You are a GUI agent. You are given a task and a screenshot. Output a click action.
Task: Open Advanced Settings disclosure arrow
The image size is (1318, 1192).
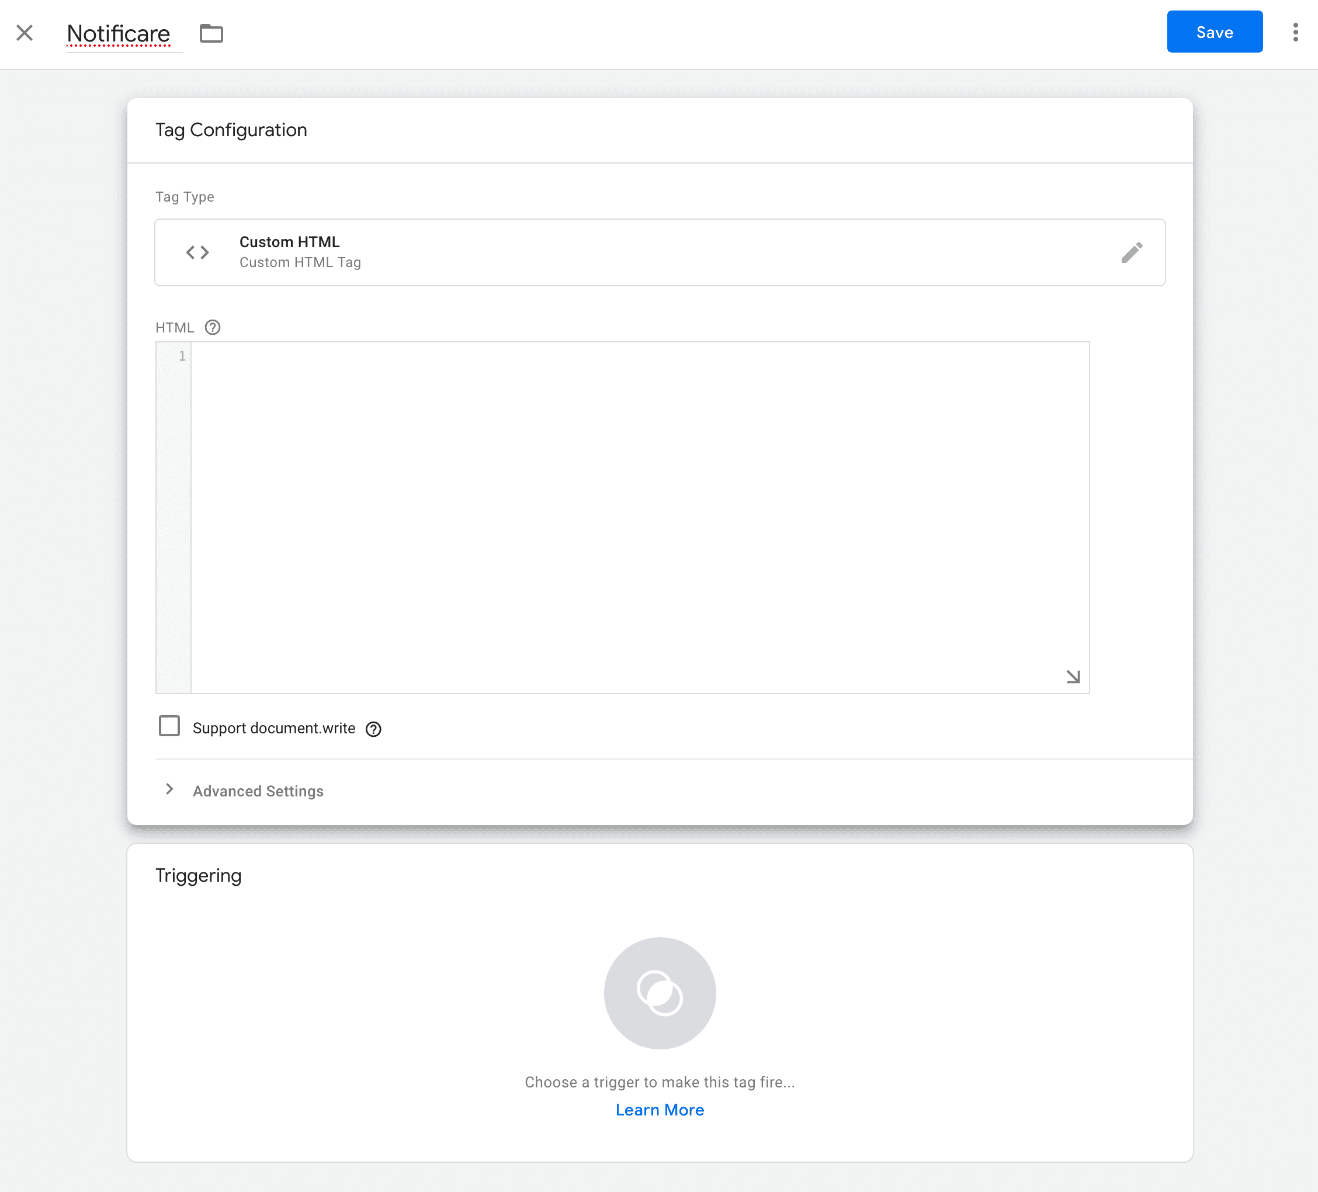point(170,789)
